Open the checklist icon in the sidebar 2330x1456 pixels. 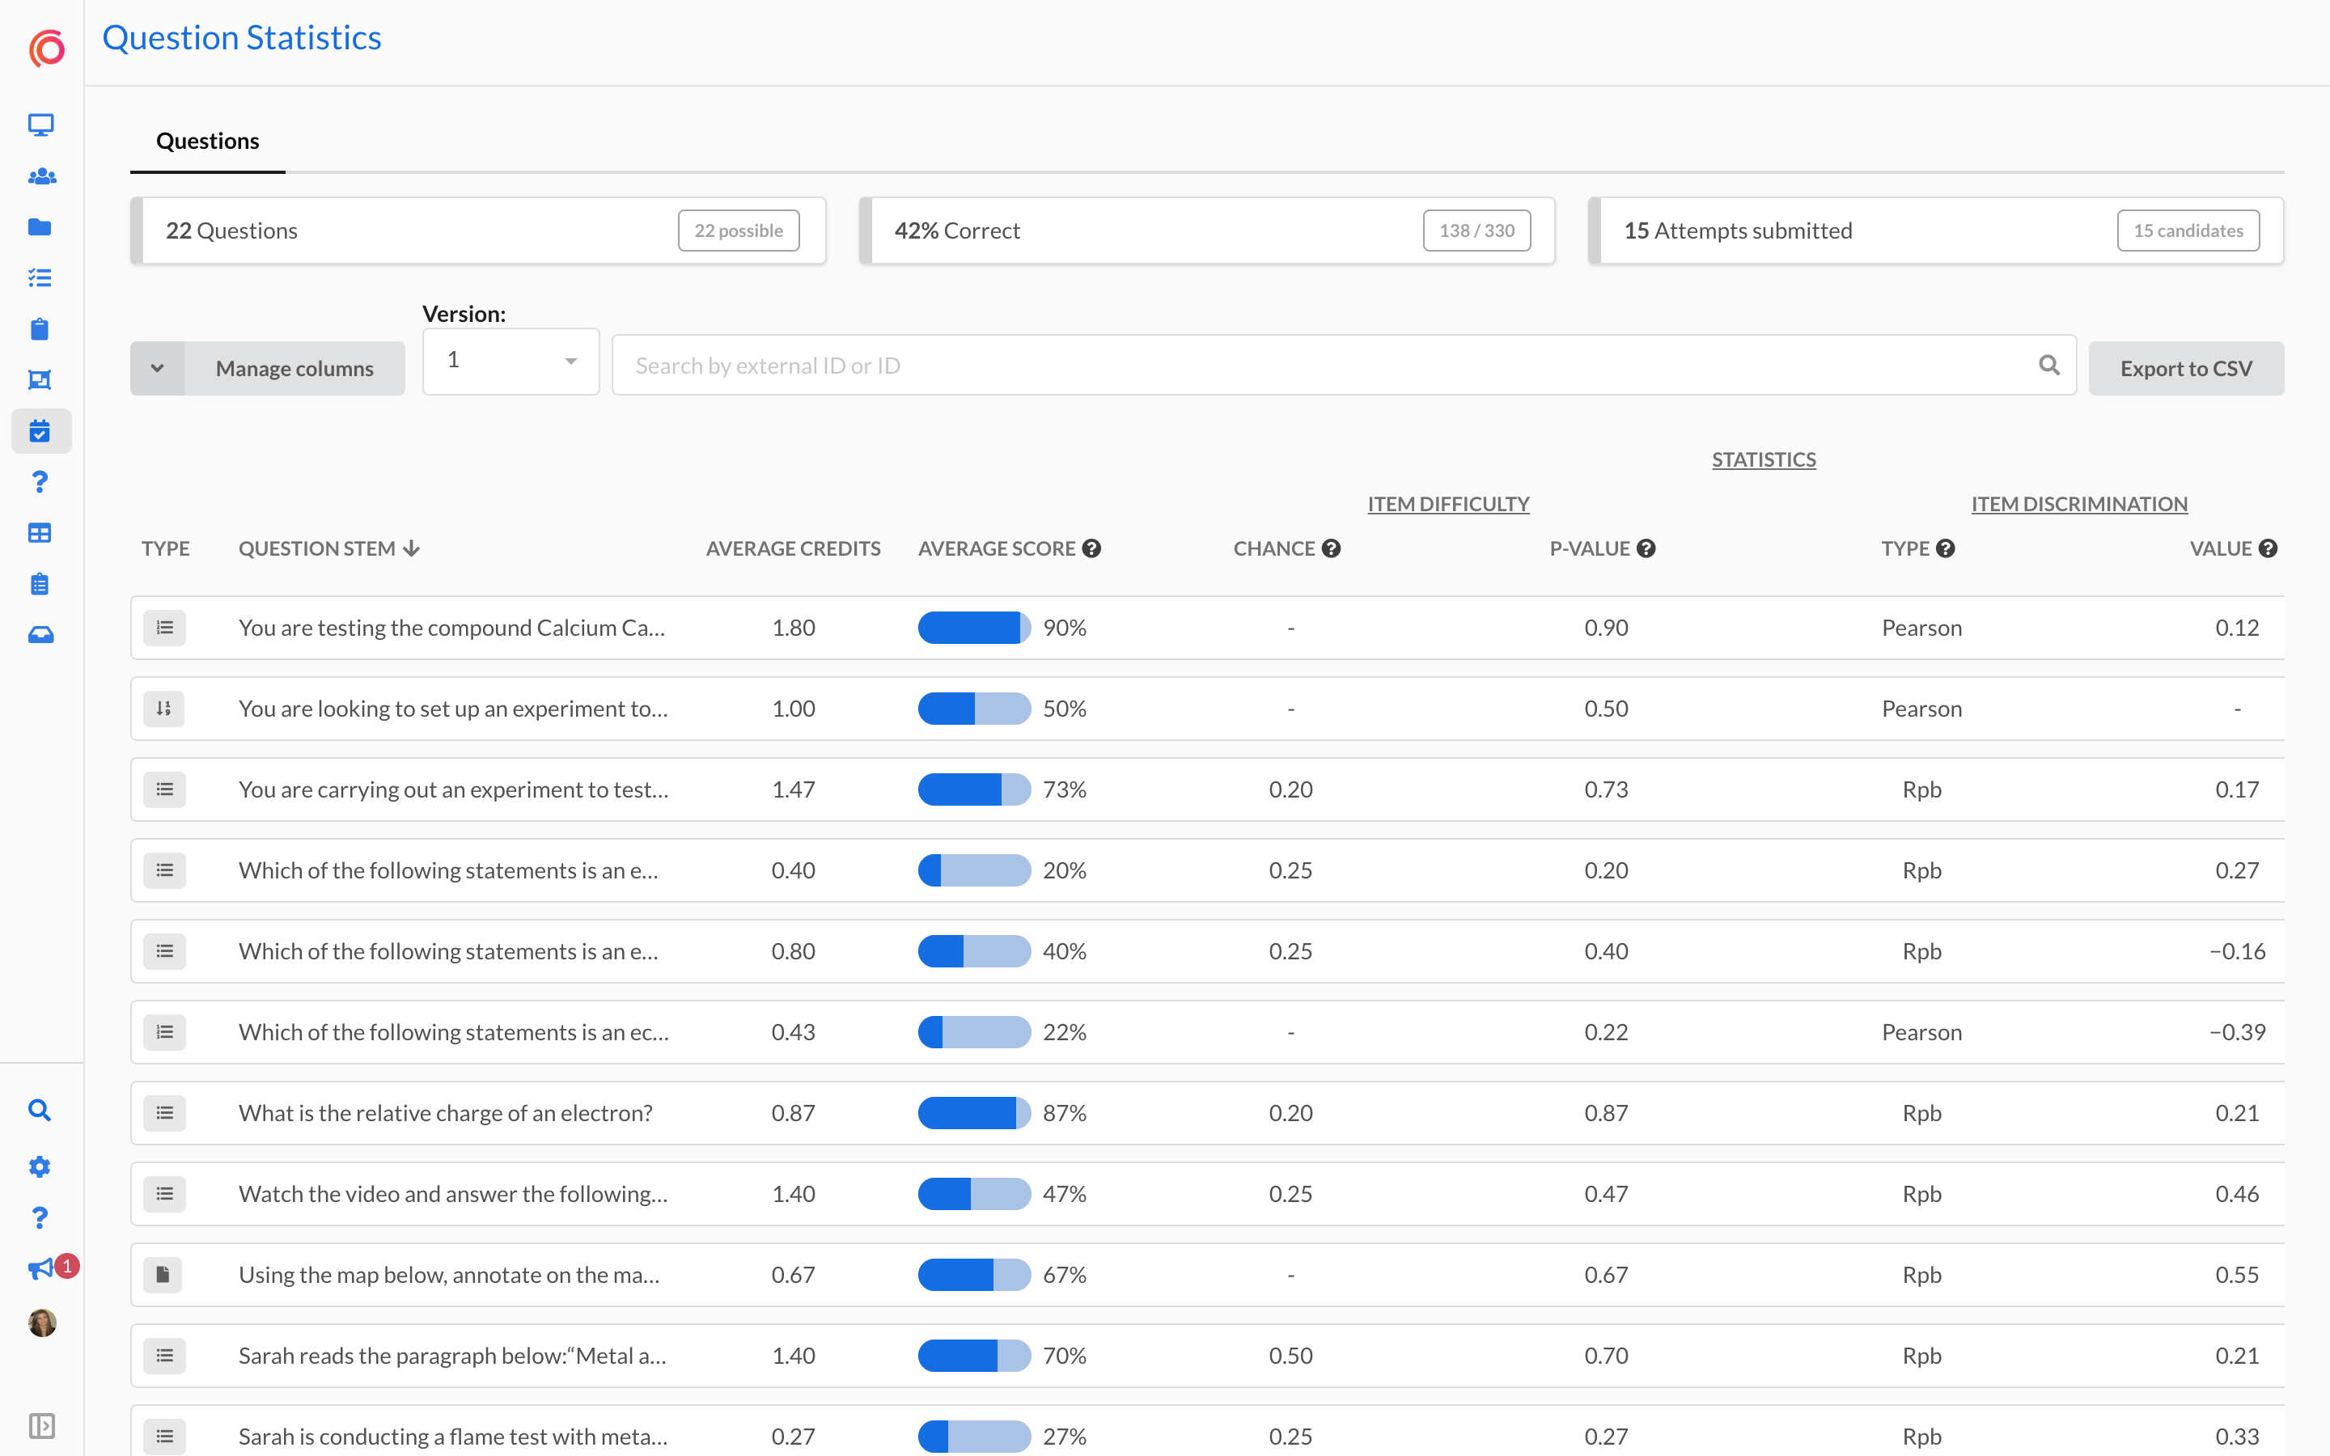tap(40, 278)
